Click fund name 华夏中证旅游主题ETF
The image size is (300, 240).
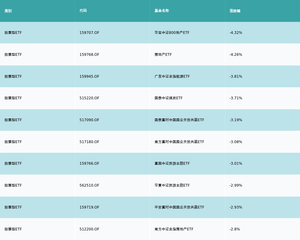pos(172,185)
